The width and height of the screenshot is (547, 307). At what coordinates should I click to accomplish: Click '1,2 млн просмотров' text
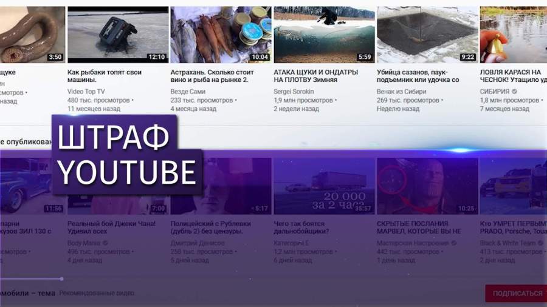[303, 252]
